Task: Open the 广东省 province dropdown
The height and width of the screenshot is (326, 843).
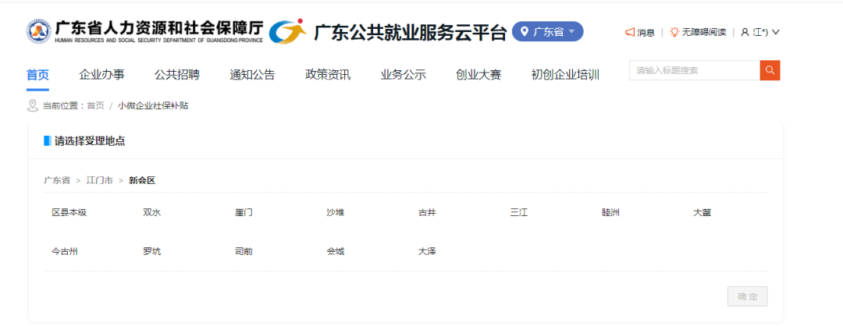Action: 548,32
